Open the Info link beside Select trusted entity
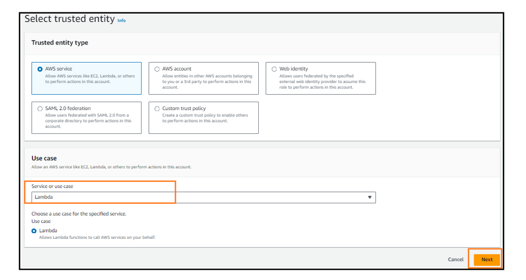The width and height of the screenshot is (526, 280). pos(121,20)
